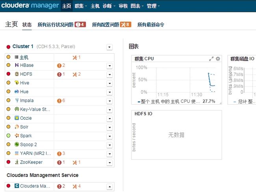
Task: Open the Impala row dropdown arrow
Action: (x=109, y=101)
